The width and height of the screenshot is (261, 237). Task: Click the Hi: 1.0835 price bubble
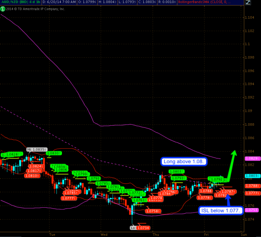click(x=35, y=150)
